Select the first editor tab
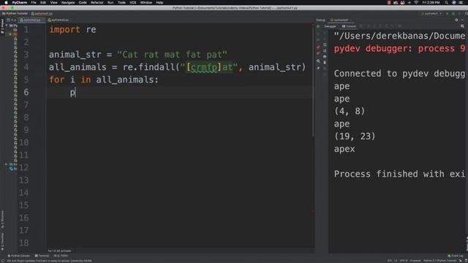 click(x=31, y=20)
